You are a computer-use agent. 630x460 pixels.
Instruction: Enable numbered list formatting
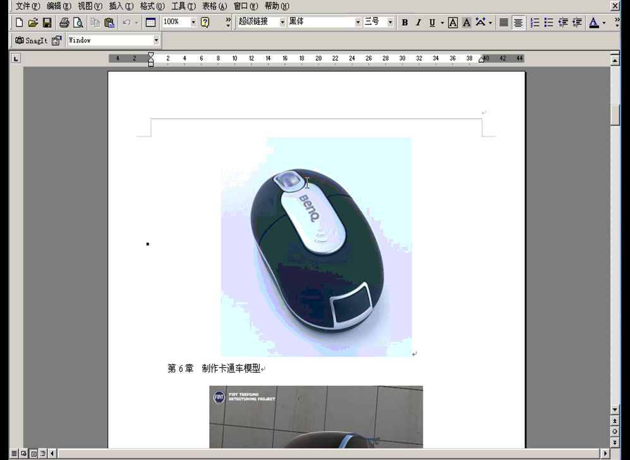[534, 22]
